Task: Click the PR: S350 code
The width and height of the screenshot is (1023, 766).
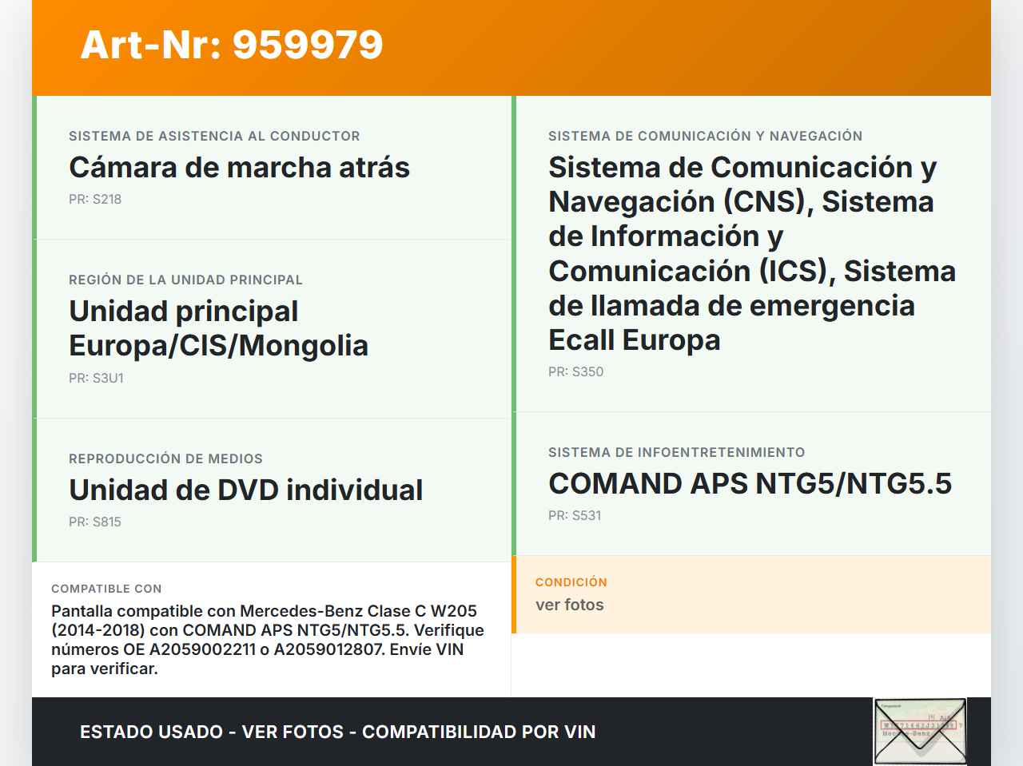Action: (x=575, y=371)
